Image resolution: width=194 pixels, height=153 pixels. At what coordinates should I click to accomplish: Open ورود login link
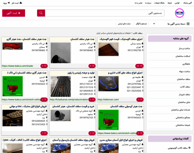6,3
